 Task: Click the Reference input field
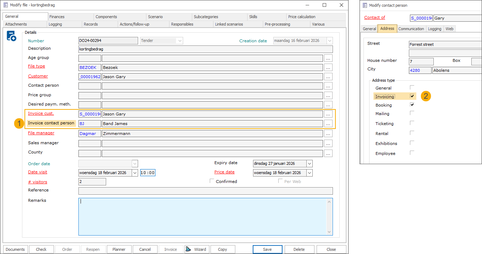[x=206, y=191]
